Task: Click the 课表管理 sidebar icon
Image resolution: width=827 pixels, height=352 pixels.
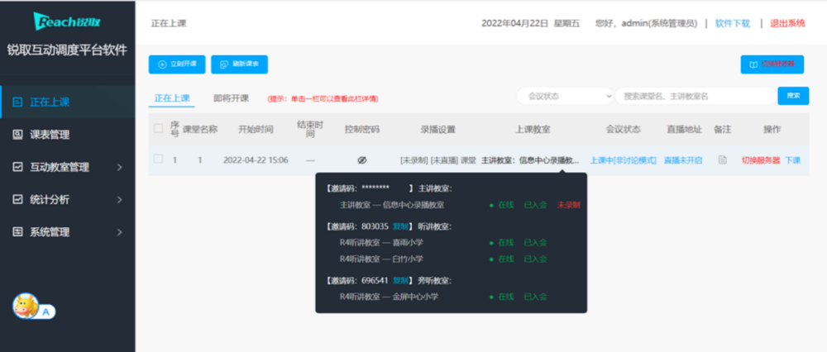Action: [17, 135]
